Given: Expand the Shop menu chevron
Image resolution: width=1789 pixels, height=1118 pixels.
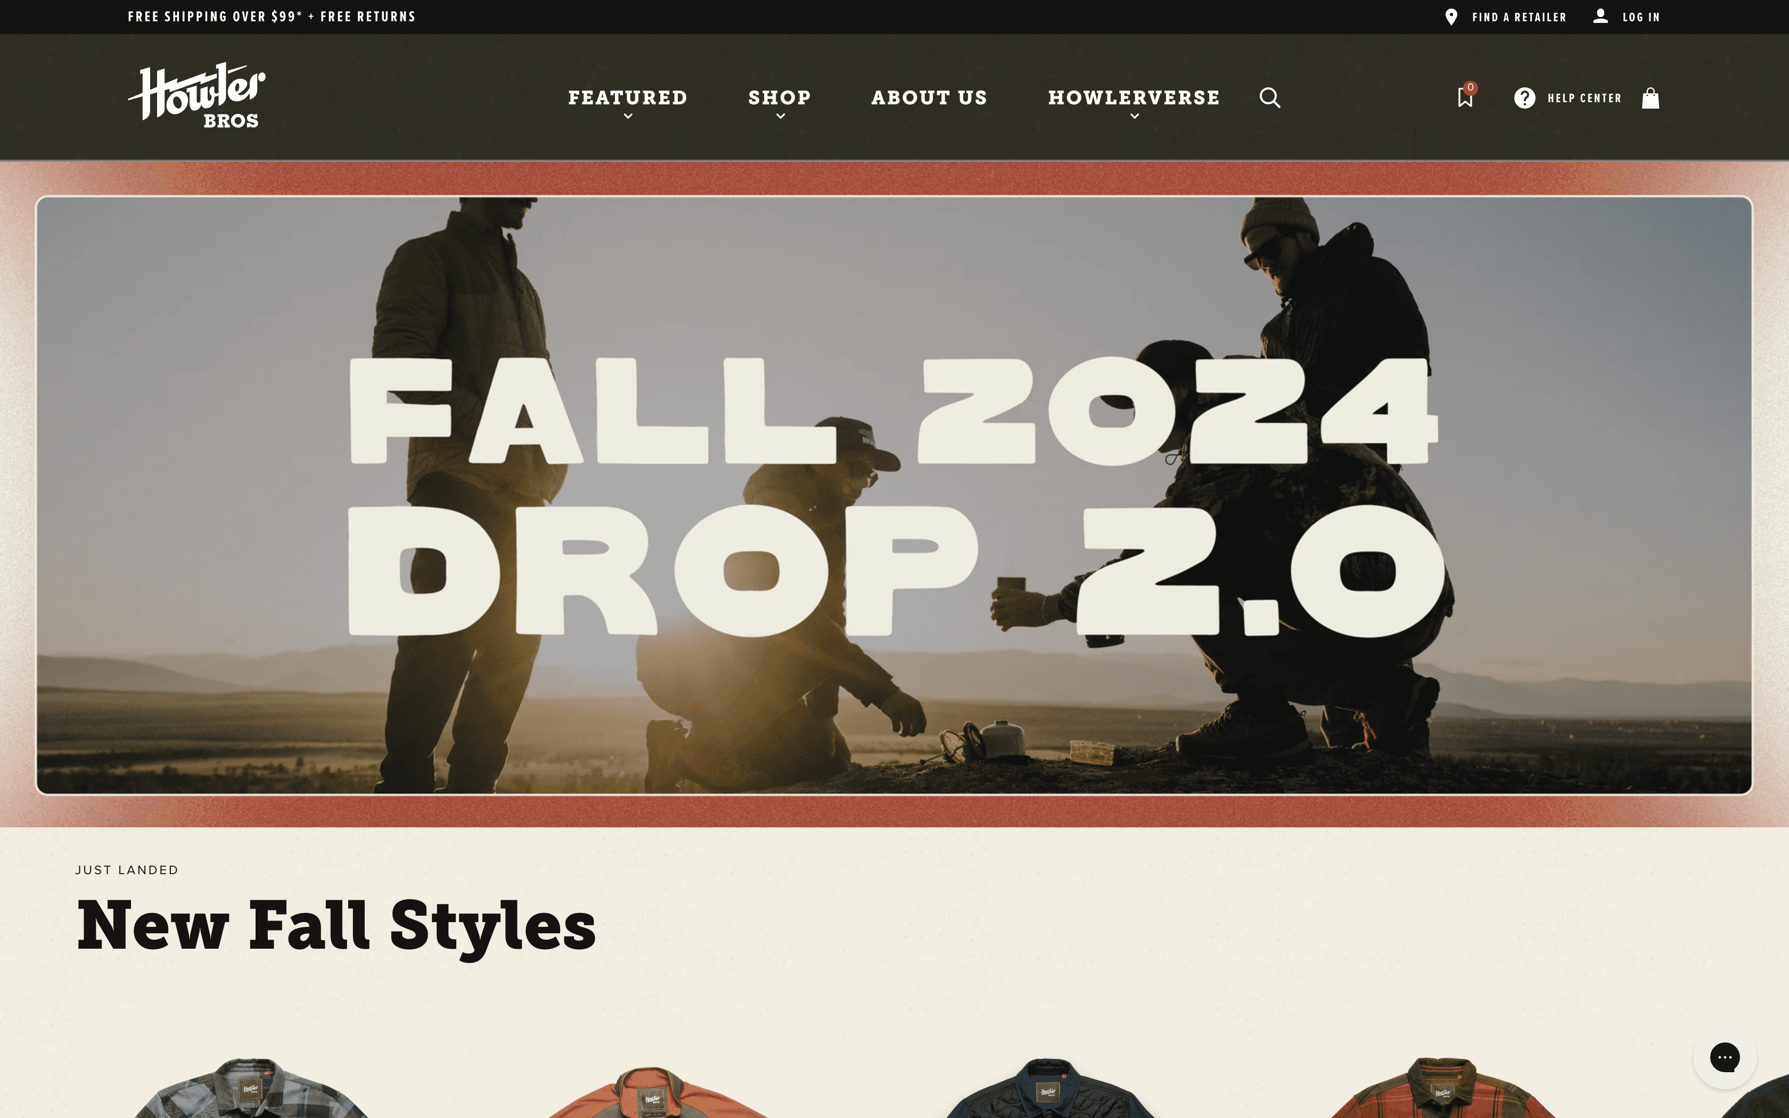Looking at the screenshot, I should [780, 116].
